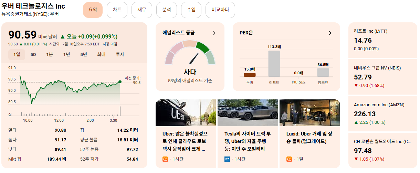Click the red down arrow on CH 로빈슨
The height and width of the screenshot is (173, 420).
(356, 159)
